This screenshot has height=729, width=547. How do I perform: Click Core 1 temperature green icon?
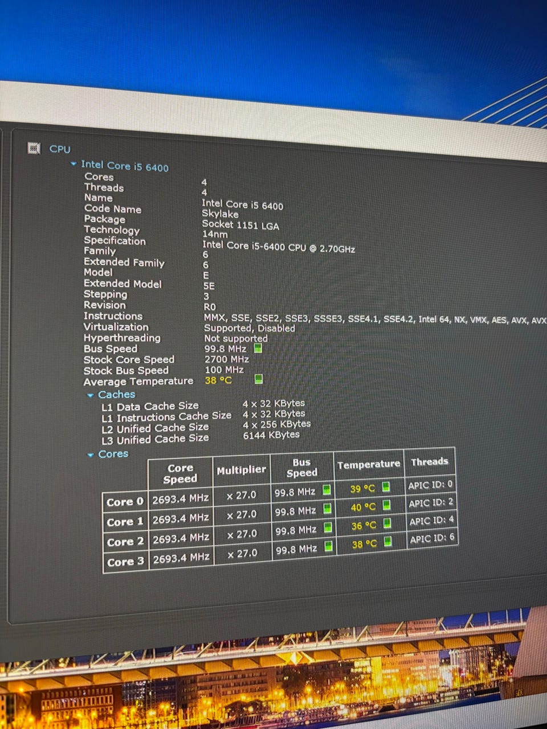pyautogui.click(x=386, y=505)
